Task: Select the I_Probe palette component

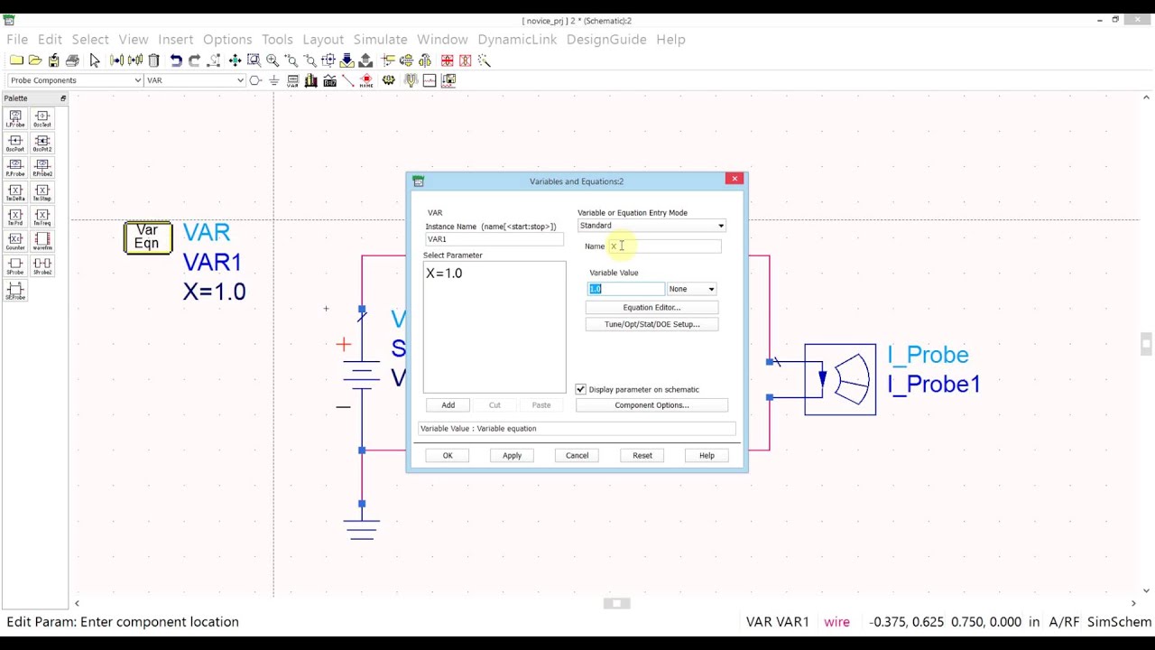Action: 15,119
